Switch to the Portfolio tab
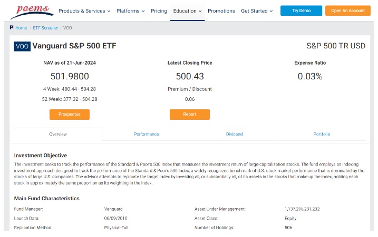The image size is (378, 237). pos(322,134)
